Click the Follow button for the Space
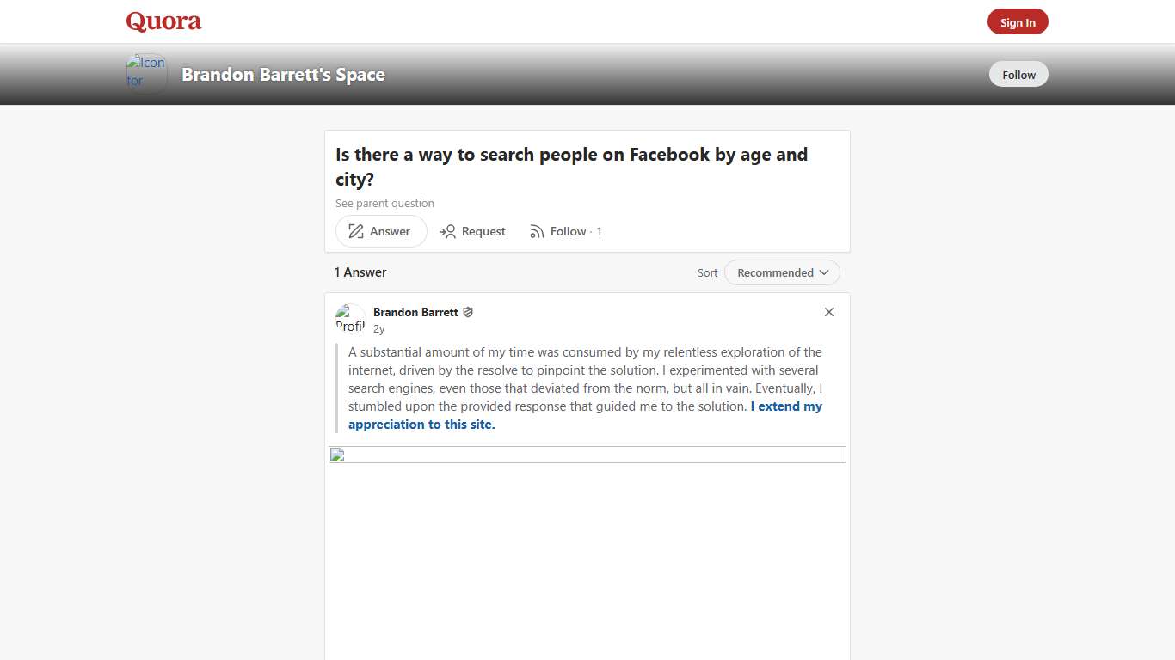The height and width of the screenshot is (660, 1175). (1018, 74)
